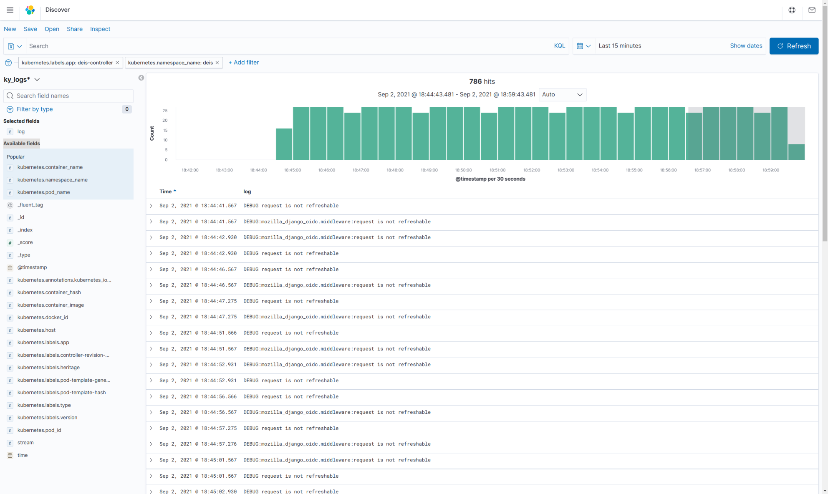
Task: Toggle Filter by type options
Action: point(35,109)
